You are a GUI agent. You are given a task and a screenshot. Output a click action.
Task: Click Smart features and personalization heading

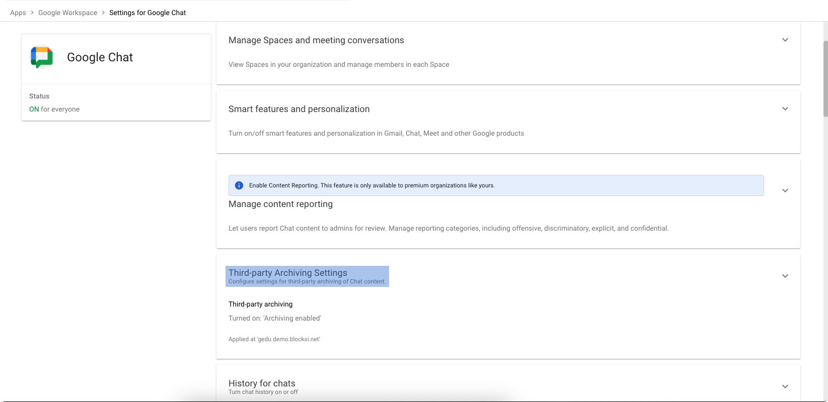[x=299, y=109]
